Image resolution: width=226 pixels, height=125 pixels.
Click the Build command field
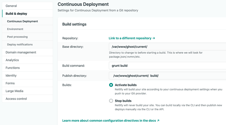pos(167,66)
